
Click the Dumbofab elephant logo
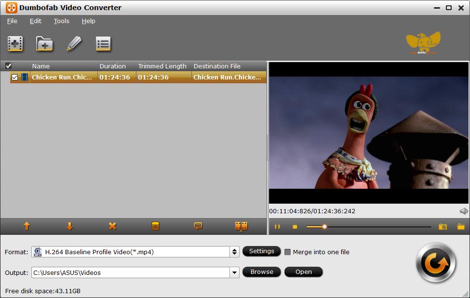[x=423, y=42]
